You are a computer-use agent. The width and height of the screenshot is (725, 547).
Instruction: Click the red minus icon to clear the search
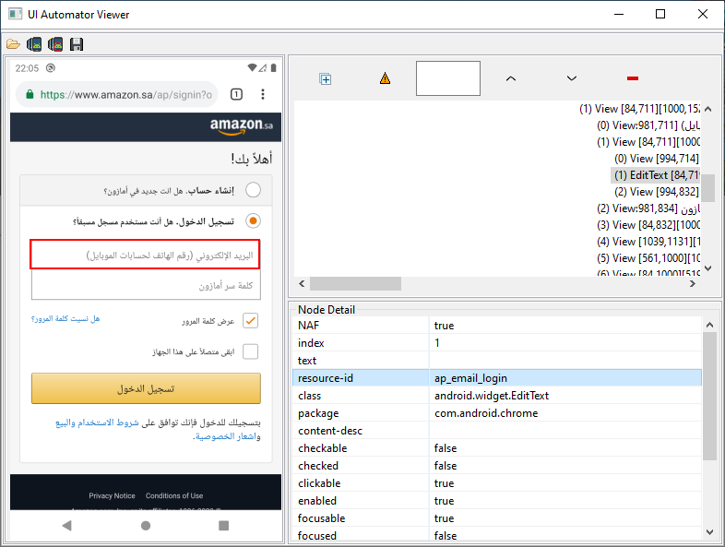pyautogui.click(x=633, y=78)
